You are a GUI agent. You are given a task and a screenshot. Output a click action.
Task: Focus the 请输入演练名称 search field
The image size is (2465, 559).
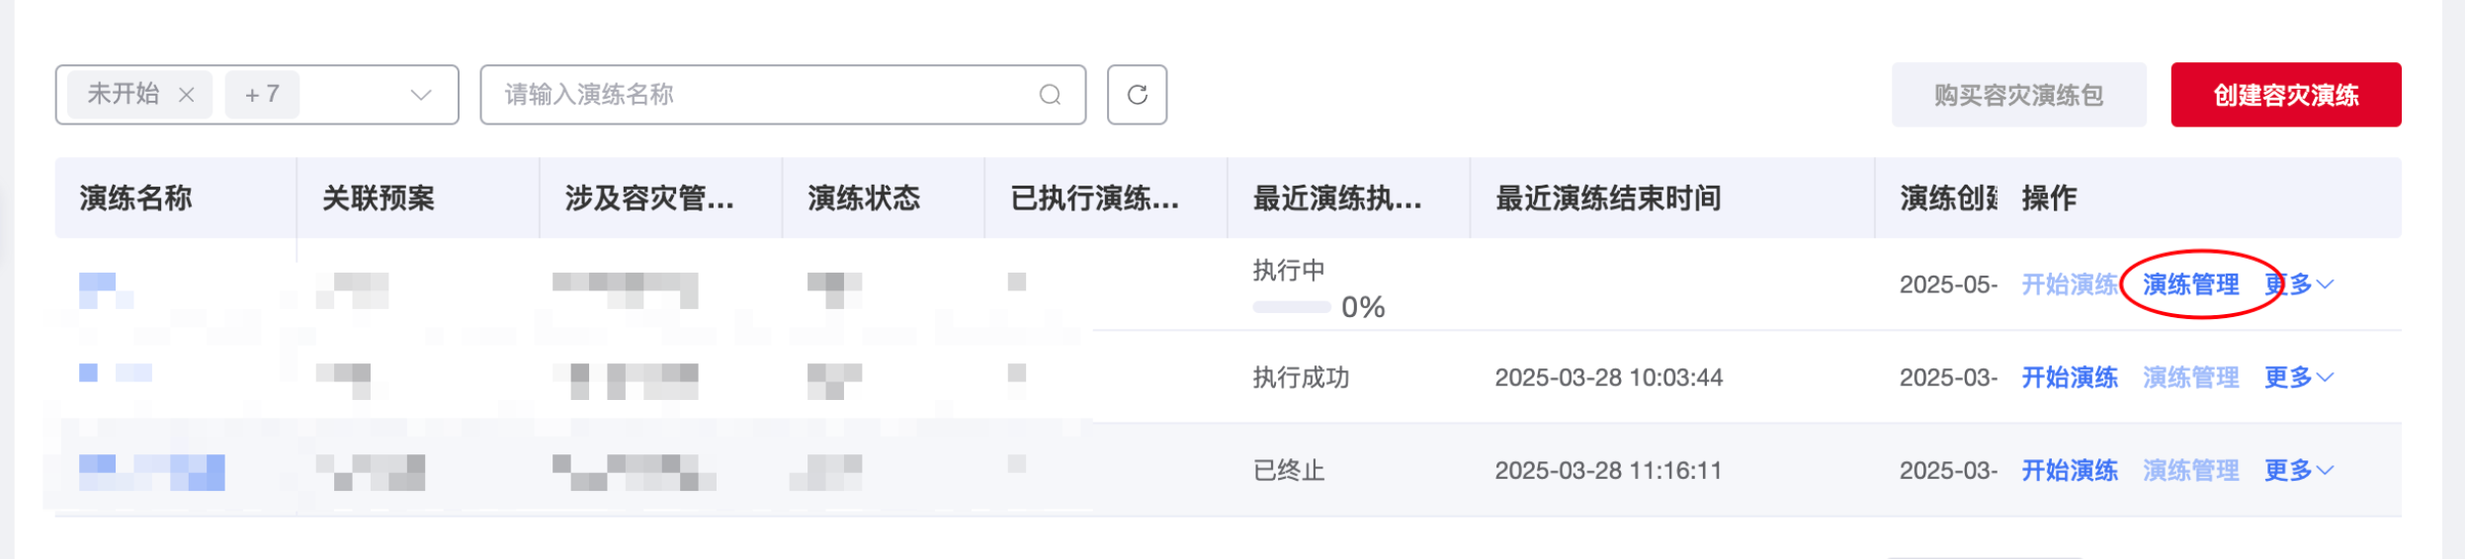(783, 95)
